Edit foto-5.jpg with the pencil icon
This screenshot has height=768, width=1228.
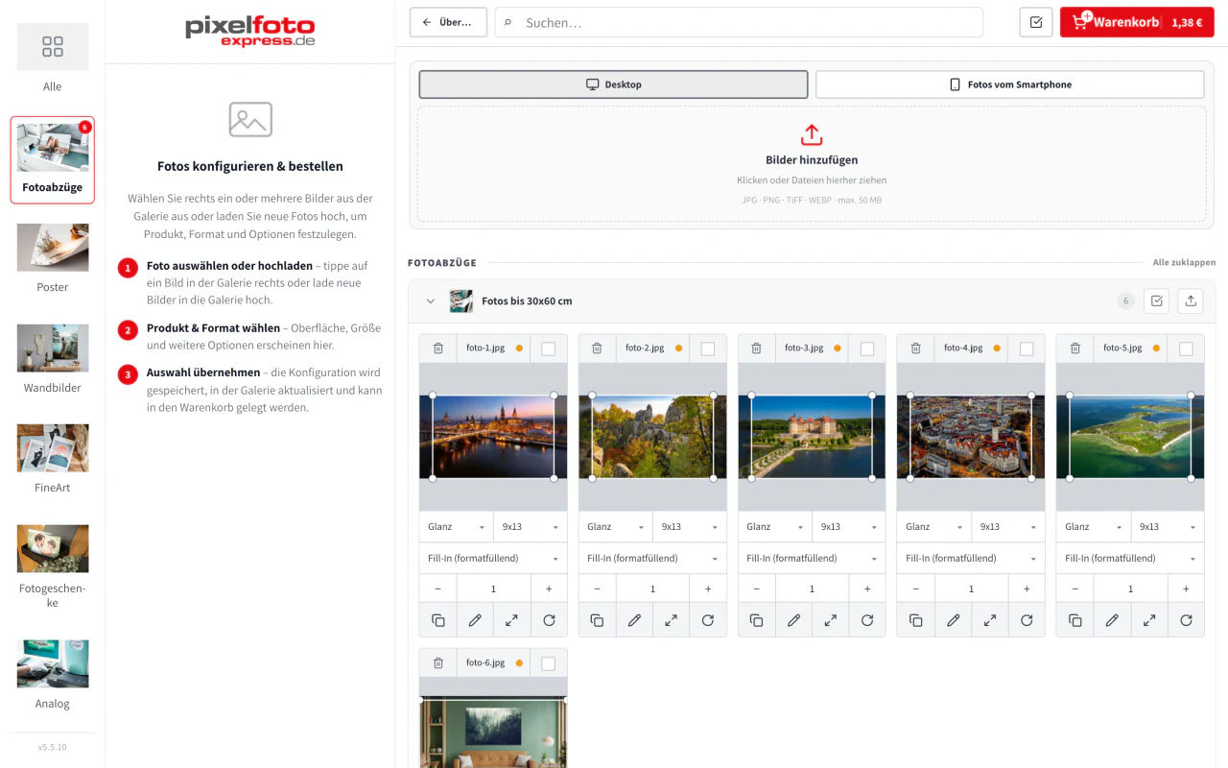[1112, 620]
